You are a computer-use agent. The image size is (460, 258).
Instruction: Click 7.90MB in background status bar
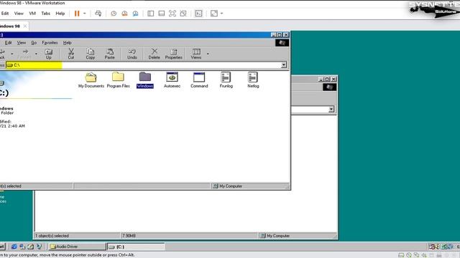coord(129,236)
